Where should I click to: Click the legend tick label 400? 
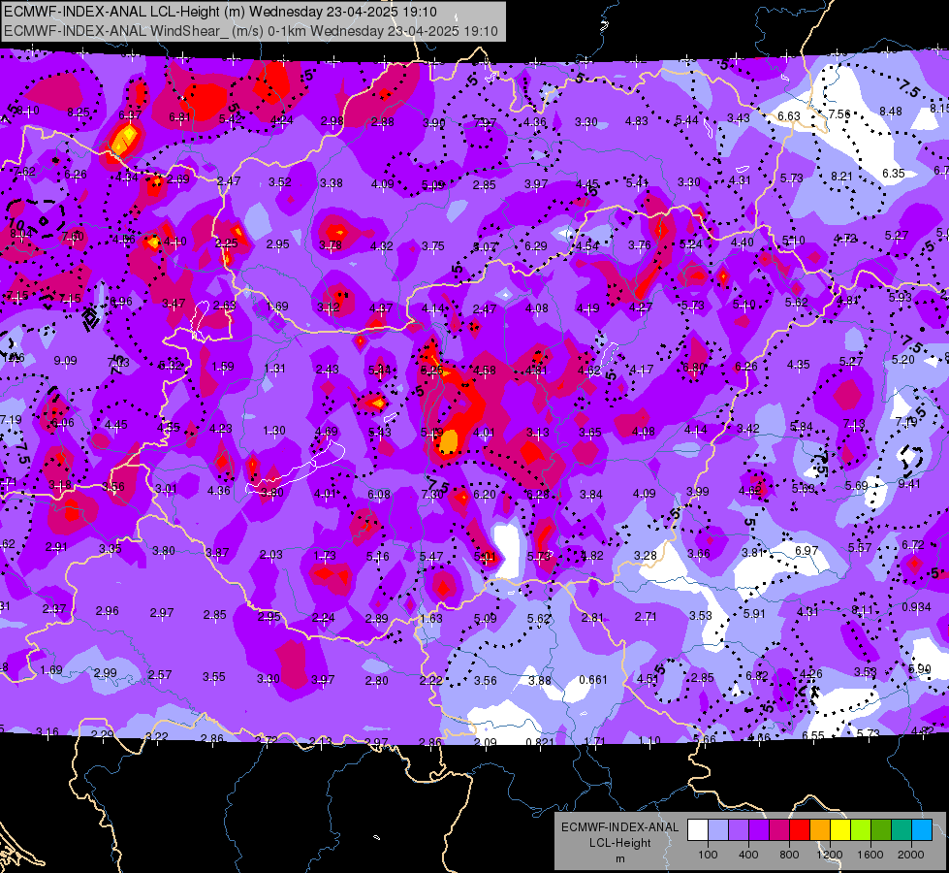point(748,855)
